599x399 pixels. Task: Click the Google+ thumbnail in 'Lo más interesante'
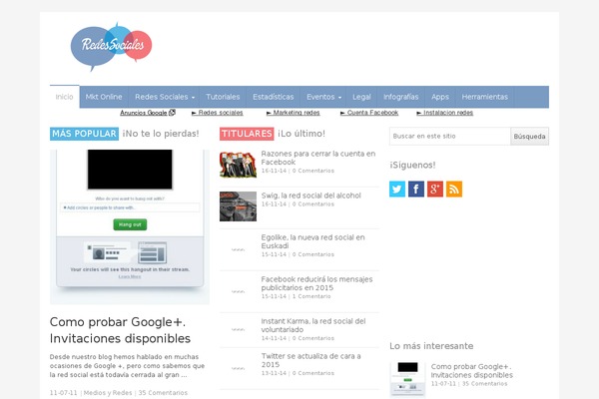point(406,373)
